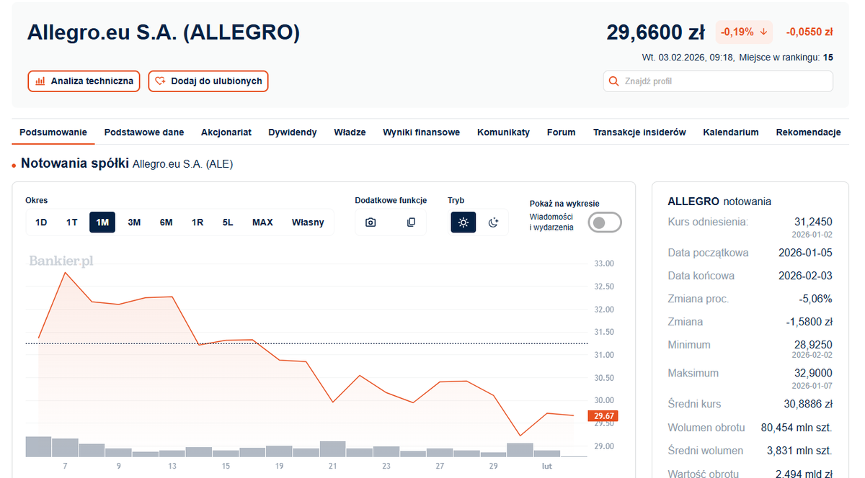Take chart snapshot with camera icon
Viewport: 865px width, 478px height.
371,222
